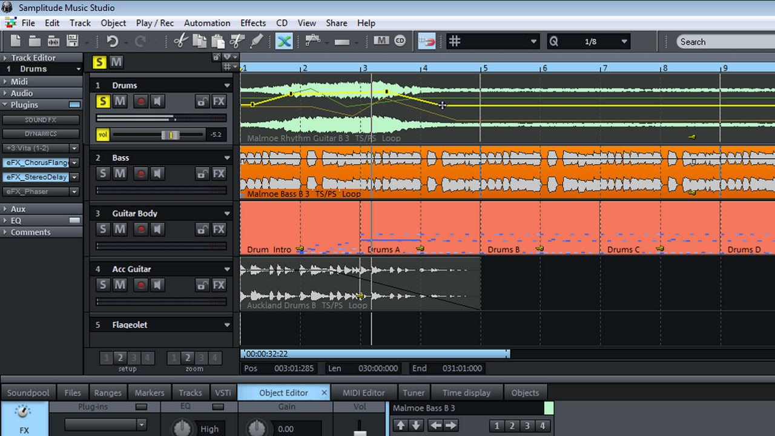Click the FX knob icon in Object Editor
775x436 pixels.
pyautogui.click(x=23, y=412)
